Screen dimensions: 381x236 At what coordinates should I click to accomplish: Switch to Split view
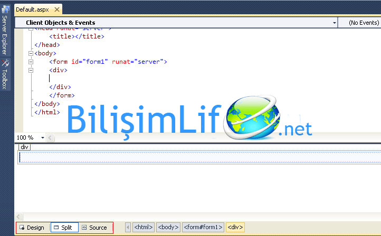pyautogui.click(x=64, y=228)
